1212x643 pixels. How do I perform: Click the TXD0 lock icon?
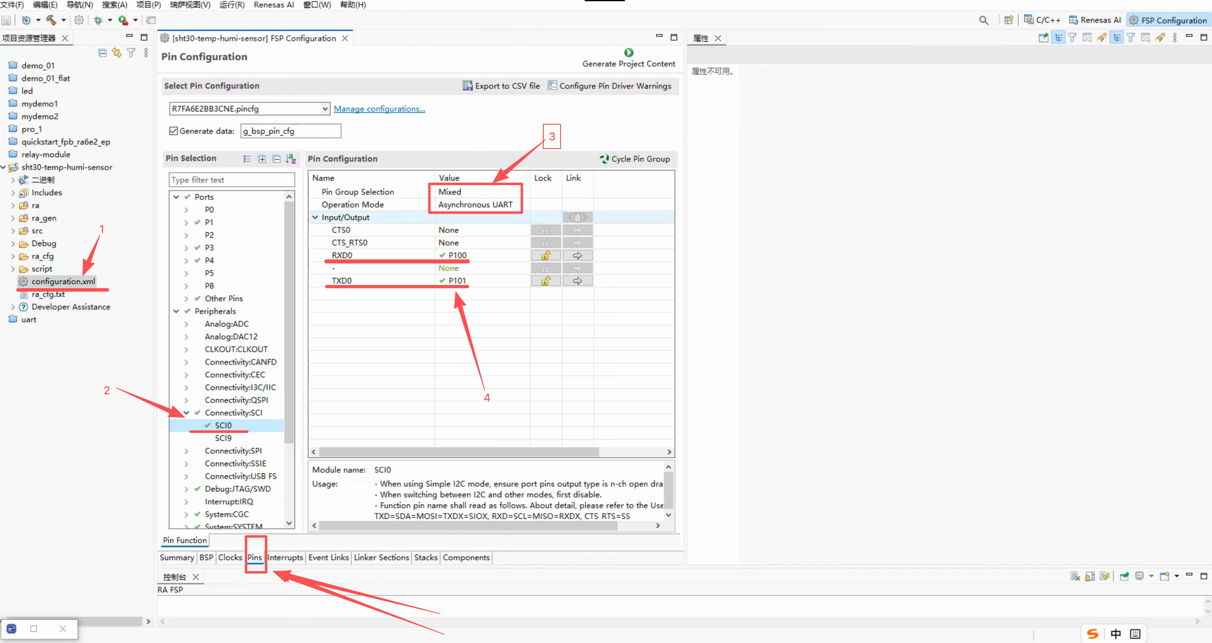(x=546, y=281)
